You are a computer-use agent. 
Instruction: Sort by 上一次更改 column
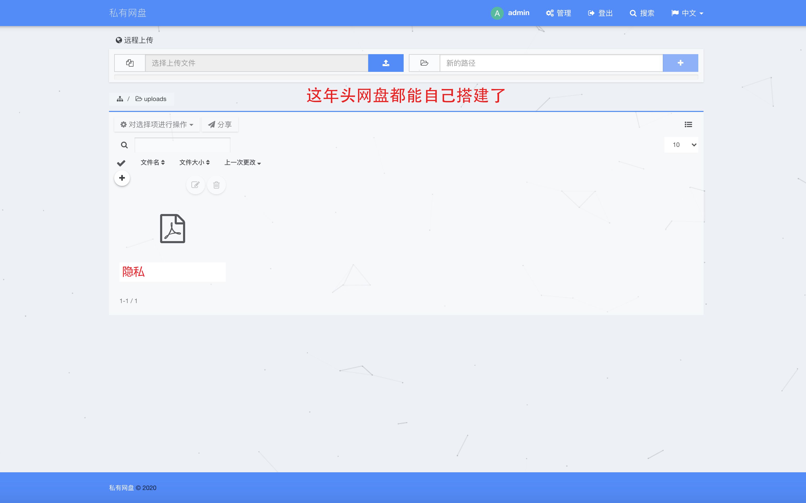coord(243,162)
